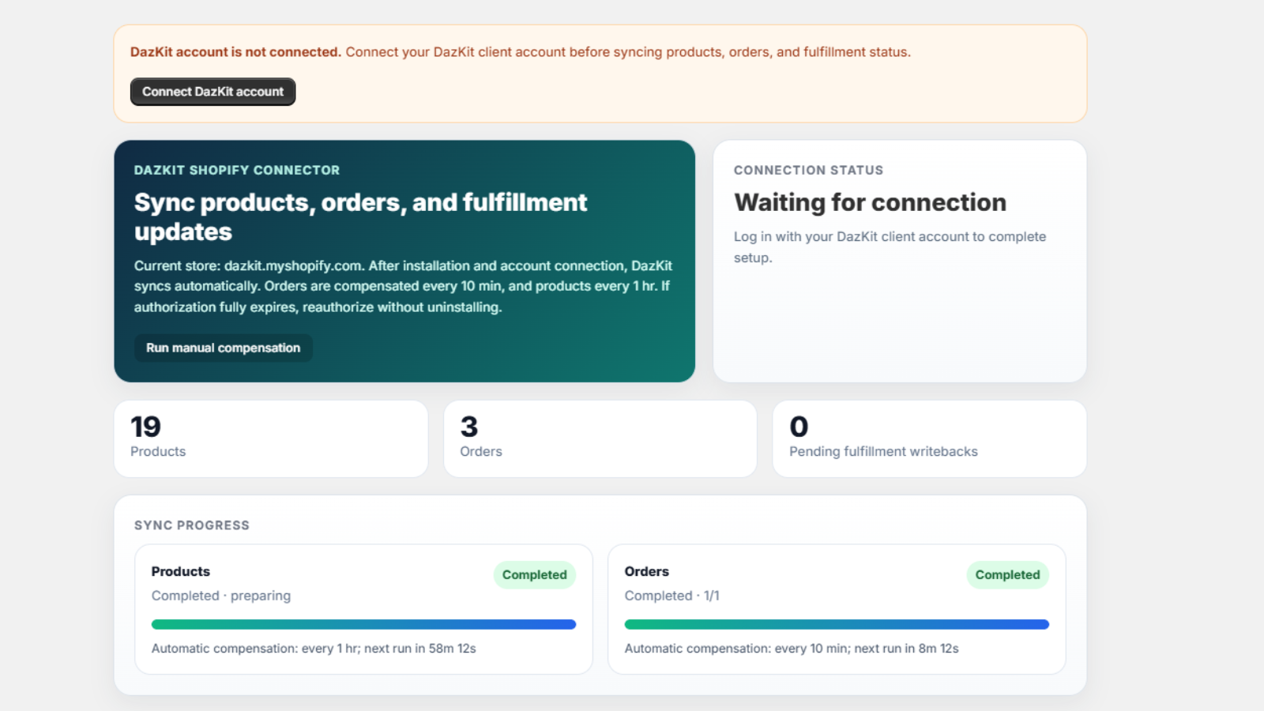Click 'Automatic compensation: every 1 hr' text

click(314, 649)
